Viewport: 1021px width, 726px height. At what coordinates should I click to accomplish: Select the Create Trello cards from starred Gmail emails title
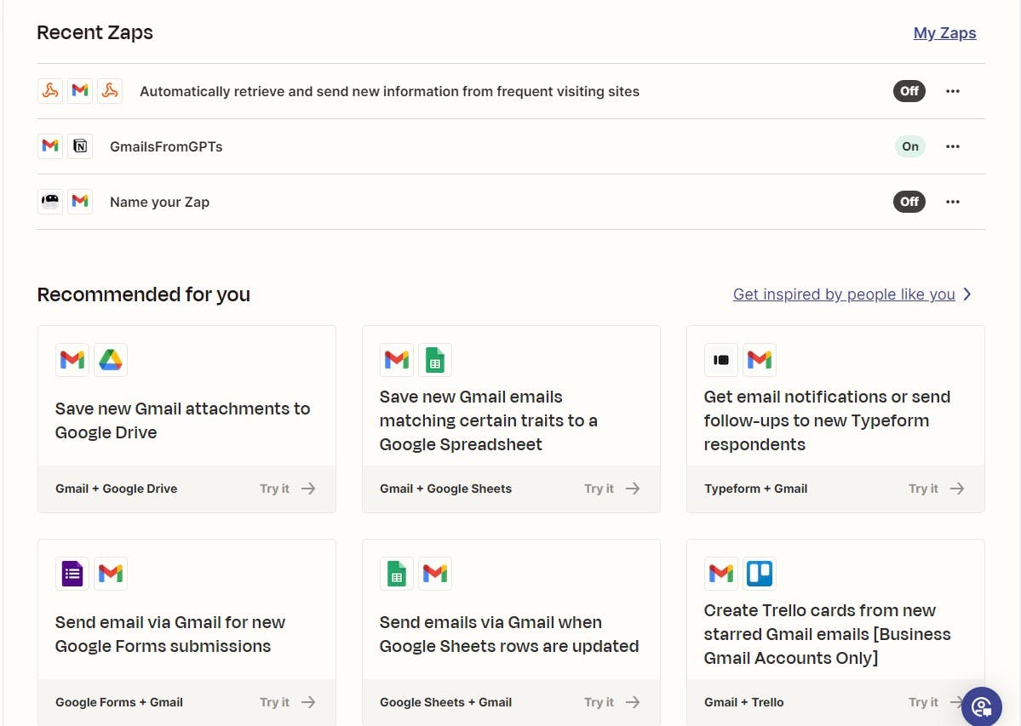[827, 634]
